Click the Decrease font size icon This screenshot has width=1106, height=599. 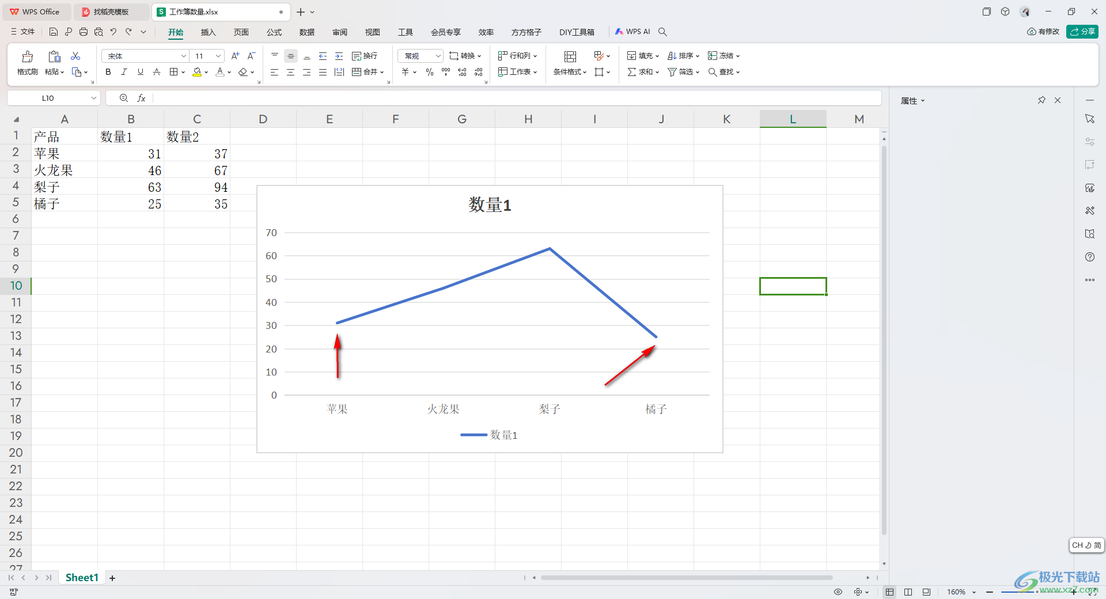tap(251, 56)
